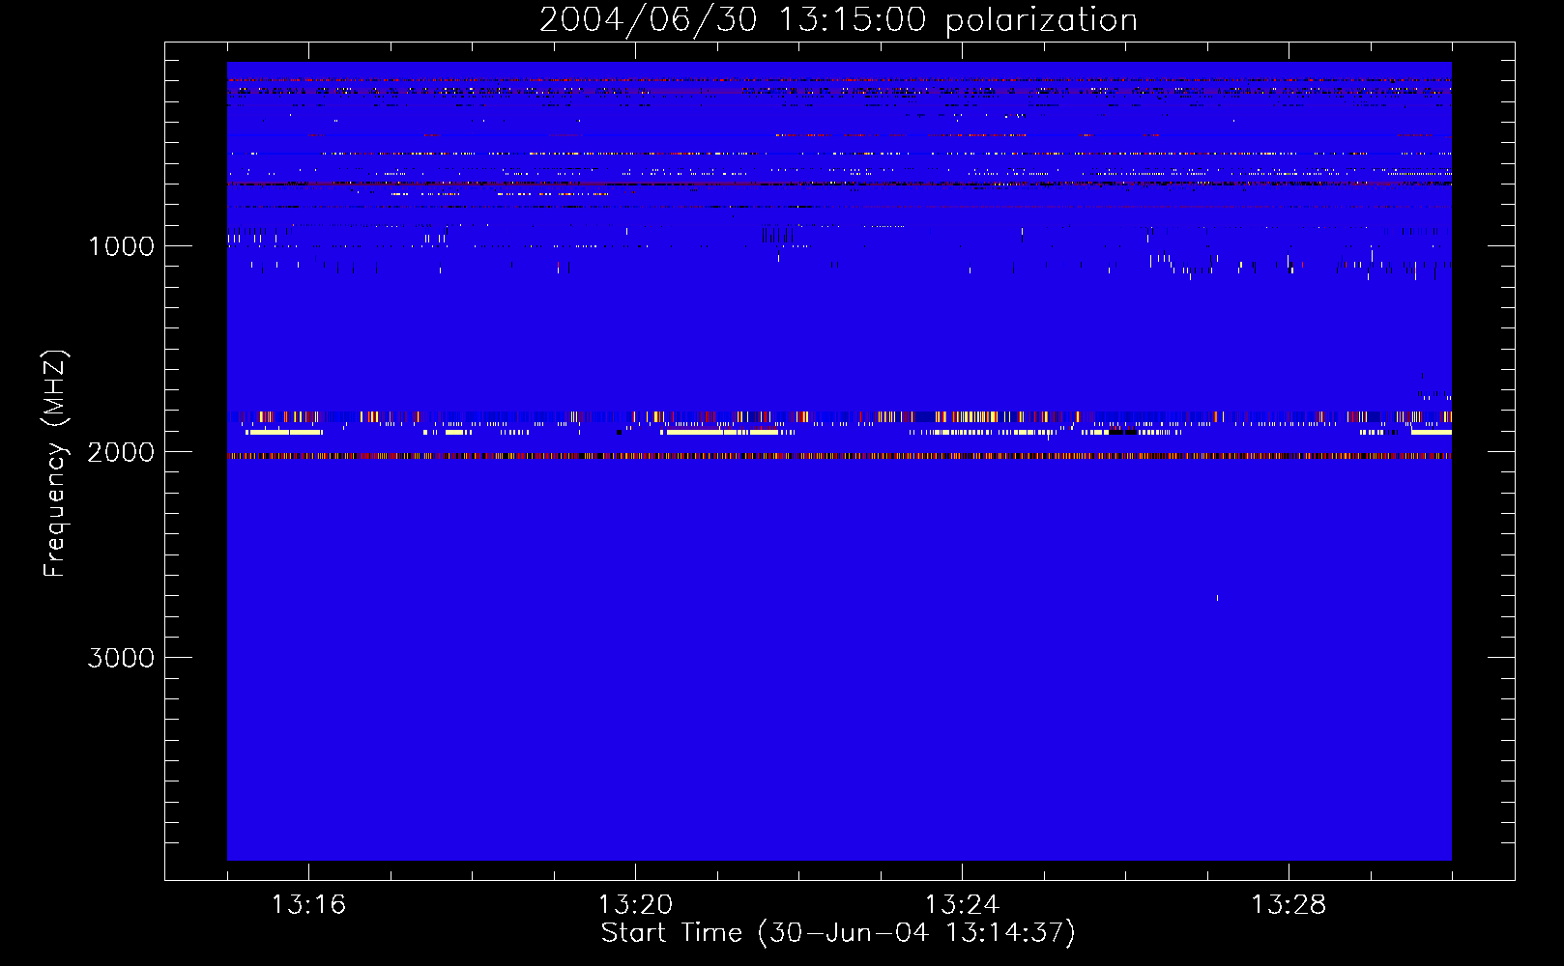Click the 'Start Time (30-Jun-04 13:14:37)' axis label
Image resolution: width=1564 pixels, height=966 pixels.
(838, 933)
